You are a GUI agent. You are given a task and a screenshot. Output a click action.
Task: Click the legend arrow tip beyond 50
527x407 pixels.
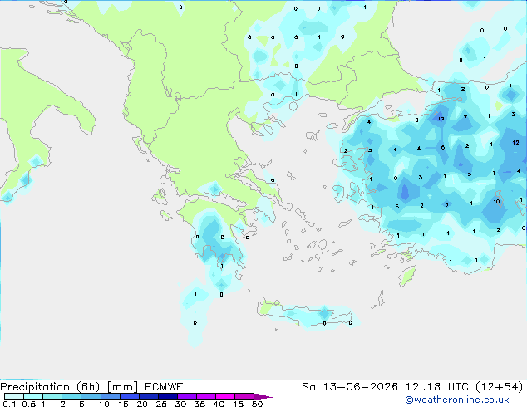263,396
